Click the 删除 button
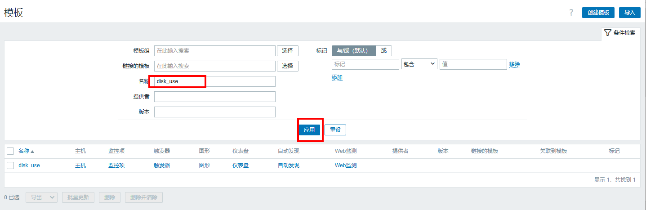Image resolution: width=646 pixels, height=210 pixels. [x=110, y=197]
